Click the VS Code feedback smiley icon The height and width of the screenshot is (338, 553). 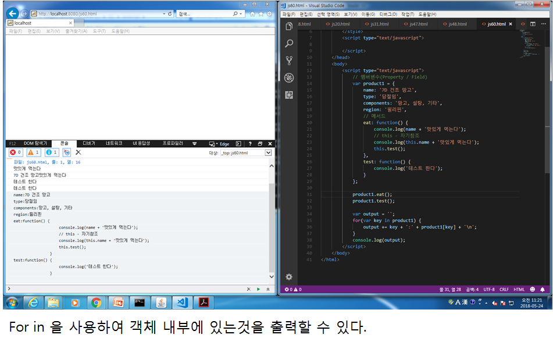(x=533, y=289)
